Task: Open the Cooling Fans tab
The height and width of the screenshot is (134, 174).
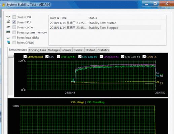Action: pos(37,50)
